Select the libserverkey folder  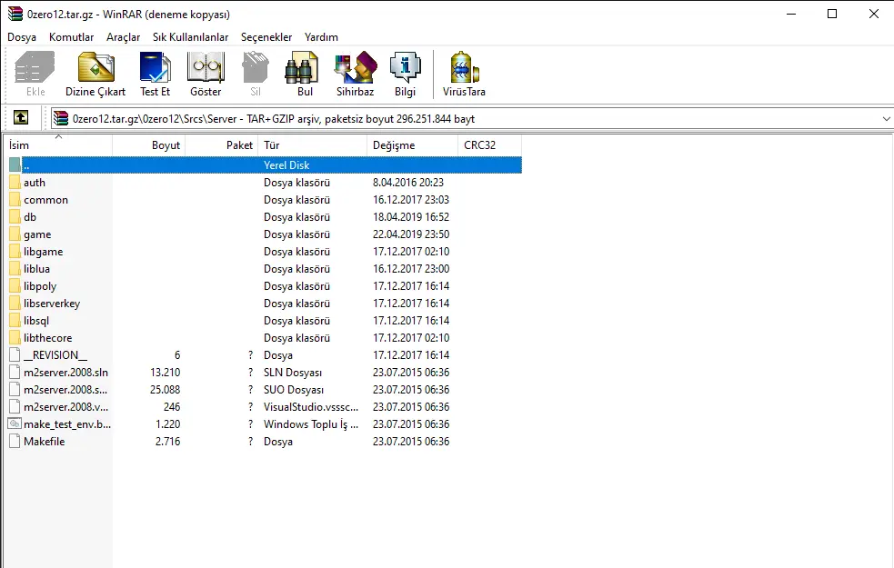pyautogui.click(x=52, y=304)
